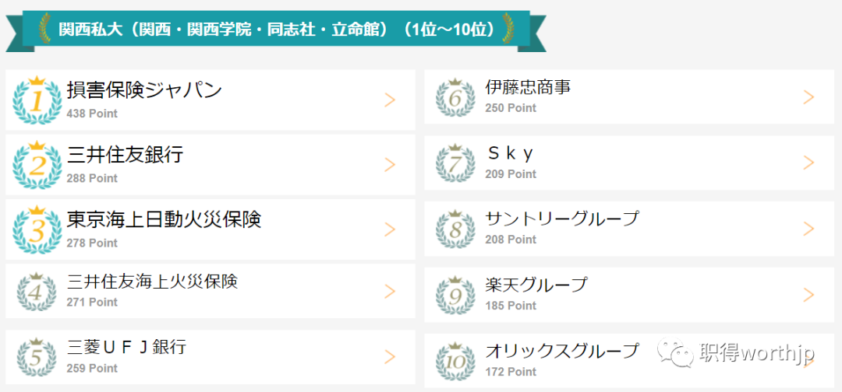Click the rank 3 laurel badge icon
This screenshot has height=392, width=842.
click(37, 229)
